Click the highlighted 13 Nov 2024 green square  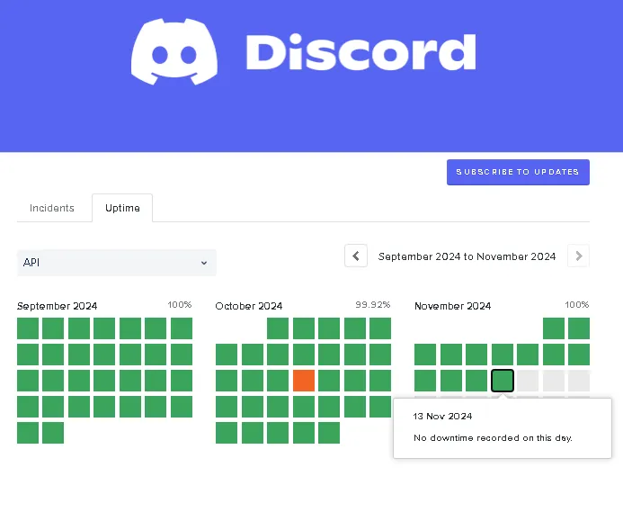pyautogui.click(x=503, y=381)
